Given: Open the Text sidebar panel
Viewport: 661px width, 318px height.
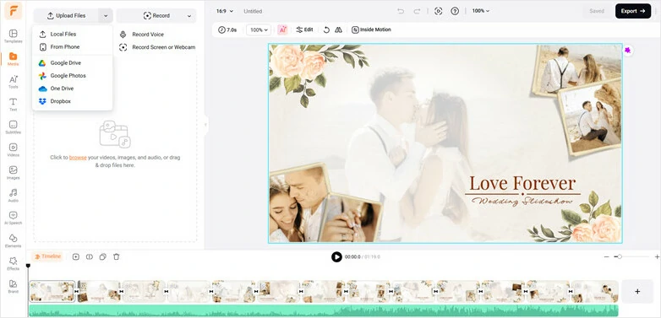Looking at the screenshot, I should 13,105.
